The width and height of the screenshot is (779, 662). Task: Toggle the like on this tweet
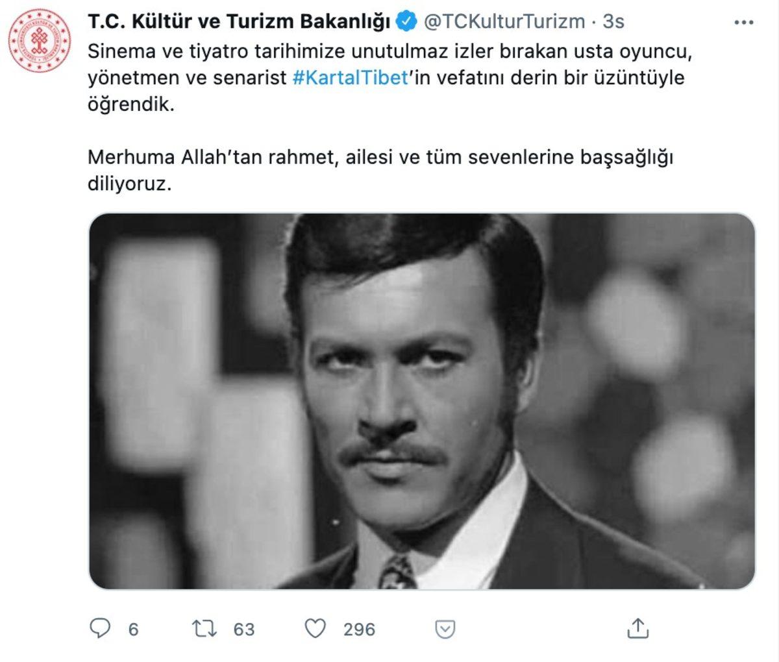316,628
